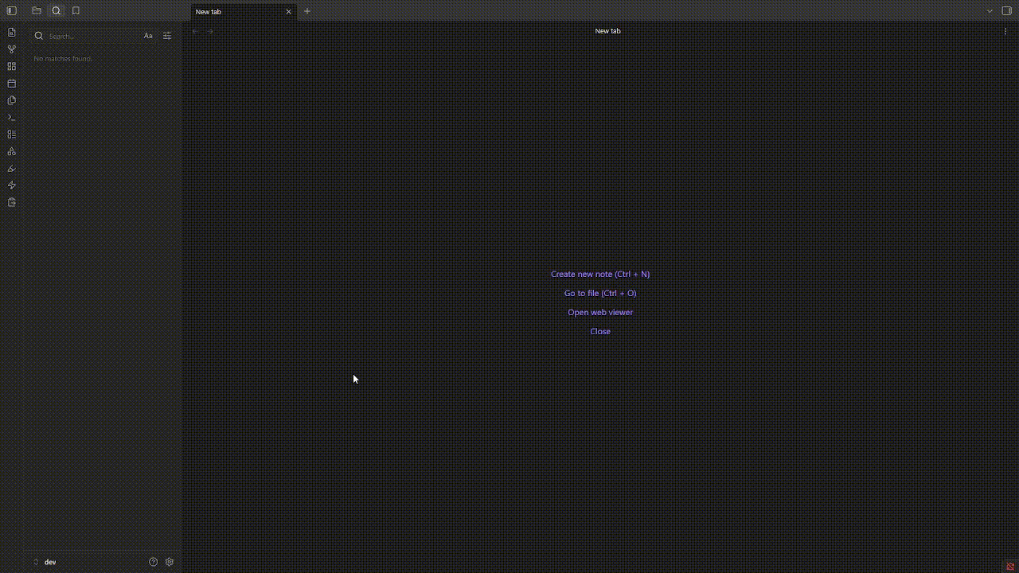Click the insert template copy icon

(x=11, y=100)
